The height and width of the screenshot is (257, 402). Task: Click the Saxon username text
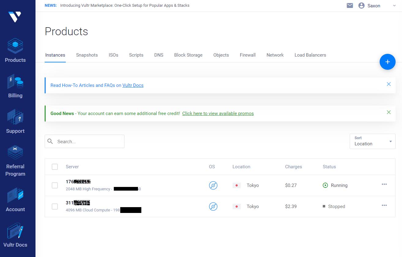pyautogui.click(x=374, y=6)
